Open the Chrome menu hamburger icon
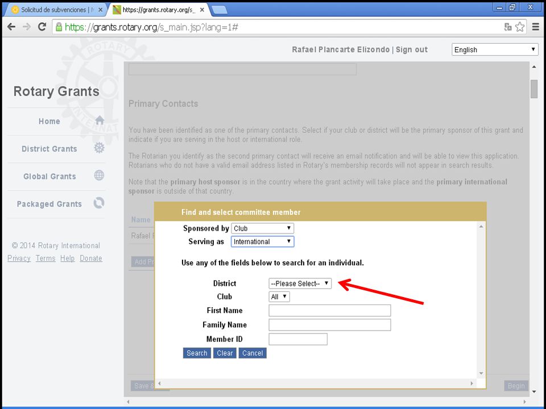Screen dimensions: 546x409 point(536,27)
